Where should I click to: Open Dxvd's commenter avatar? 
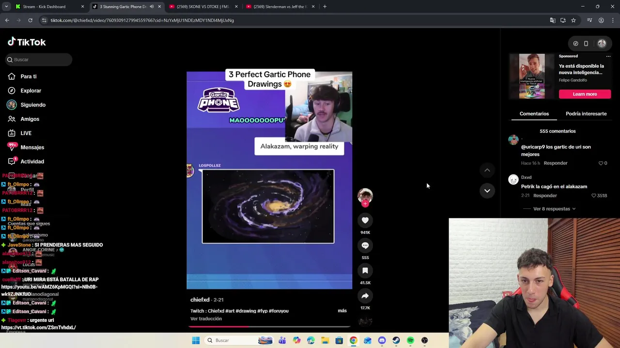(x=513, y=179)
